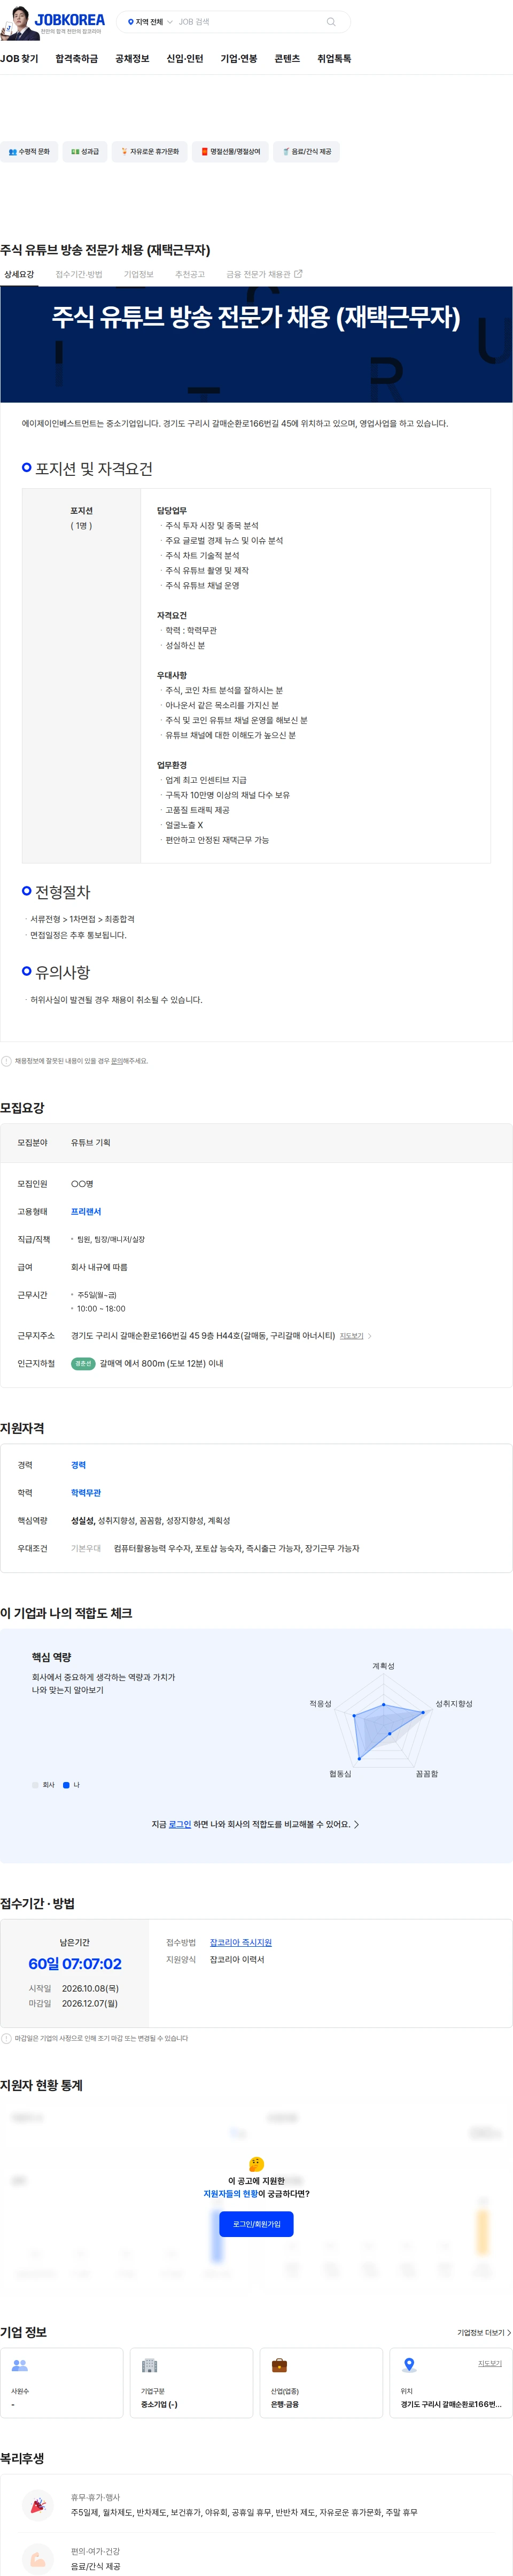
Task: Click the 경춘선 subway line badge
Action: point(83,1364)
